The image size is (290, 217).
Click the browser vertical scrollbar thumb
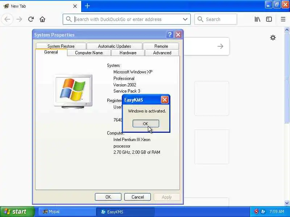(x=287, y=78)
